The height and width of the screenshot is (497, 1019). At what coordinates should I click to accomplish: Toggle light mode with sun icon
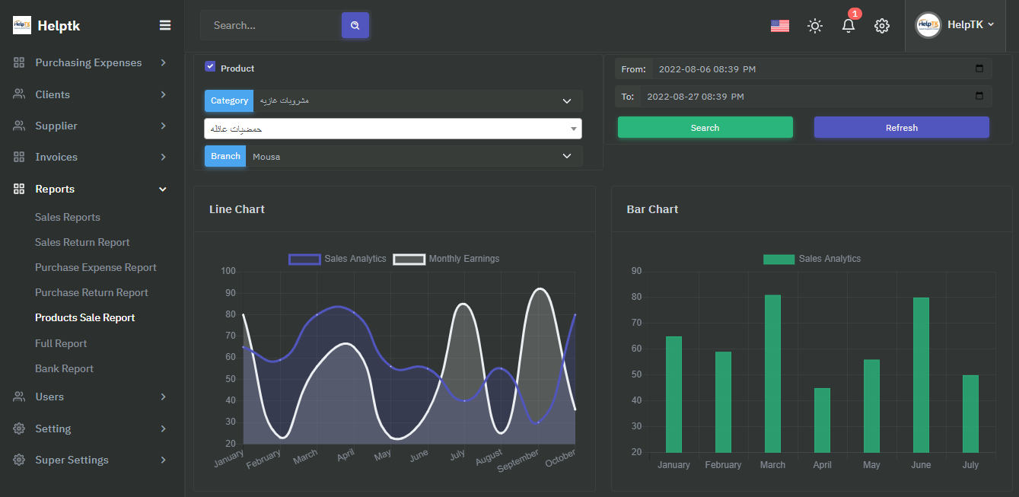pos(814,26)
